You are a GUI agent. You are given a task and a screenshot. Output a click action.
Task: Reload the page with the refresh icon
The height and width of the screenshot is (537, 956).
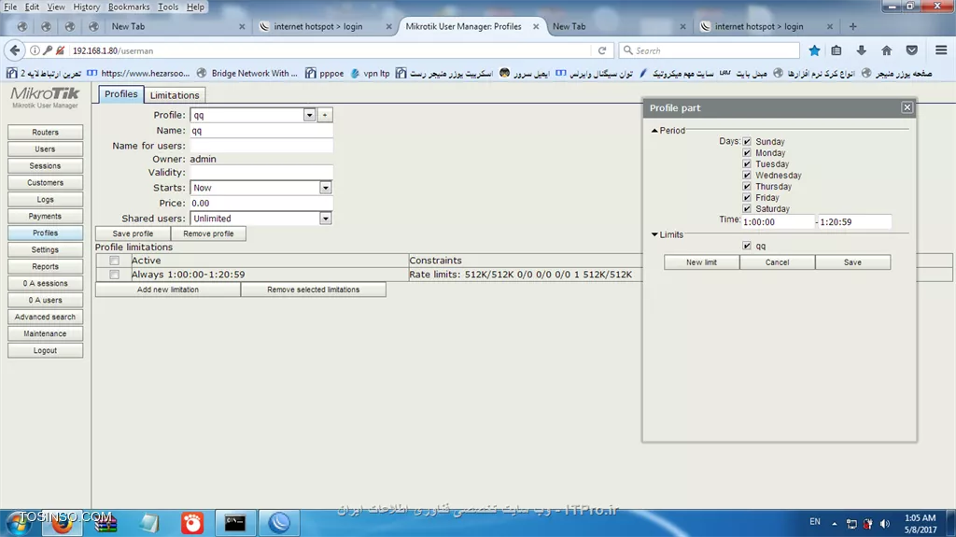(x=602, y=50)
